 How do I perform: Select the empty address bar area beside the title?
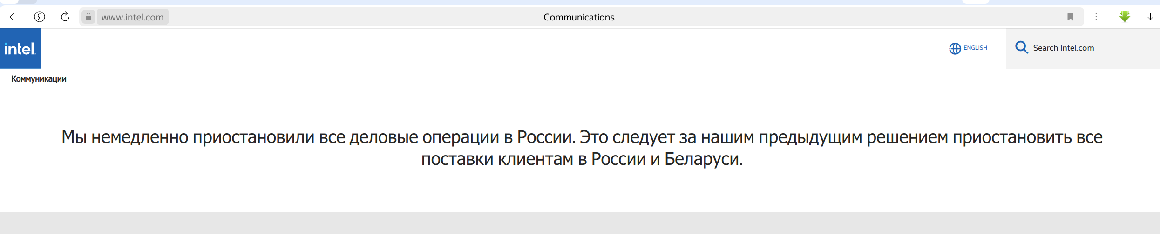[x=838, y=17]
